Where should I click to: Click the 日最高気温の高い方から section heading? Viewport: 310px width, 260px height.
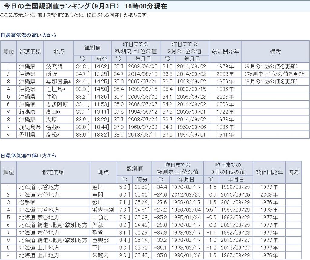click(28, 35)
